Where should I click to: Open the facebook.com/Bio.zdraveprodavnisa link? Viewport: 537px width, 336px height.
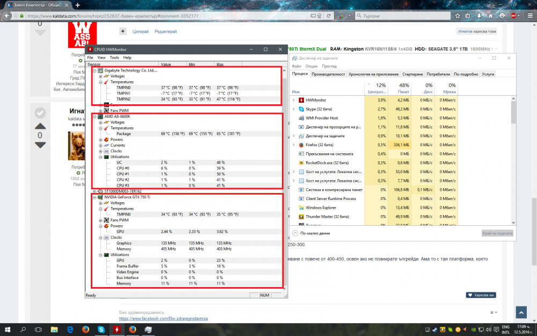163,318
